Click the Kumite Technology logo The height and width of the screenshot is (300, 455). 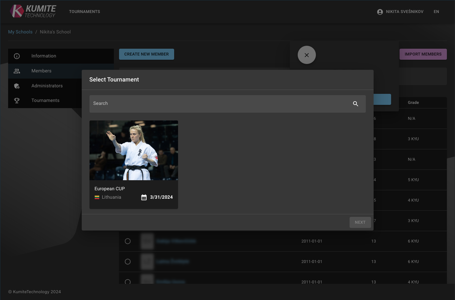(x=33, y=11)
